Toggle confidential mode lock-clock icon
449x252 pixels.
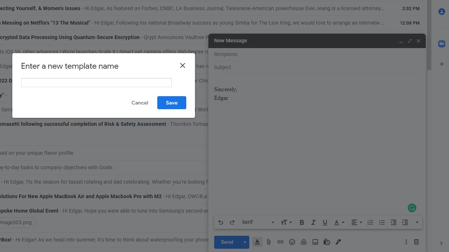pyautogui.click(x=327, y=242)
